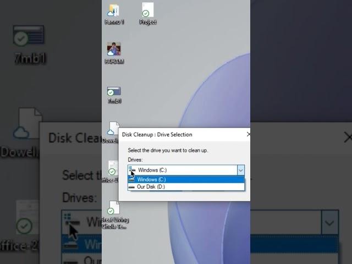Open the FAHAM image desktop icon

click(x=114, y=53)
